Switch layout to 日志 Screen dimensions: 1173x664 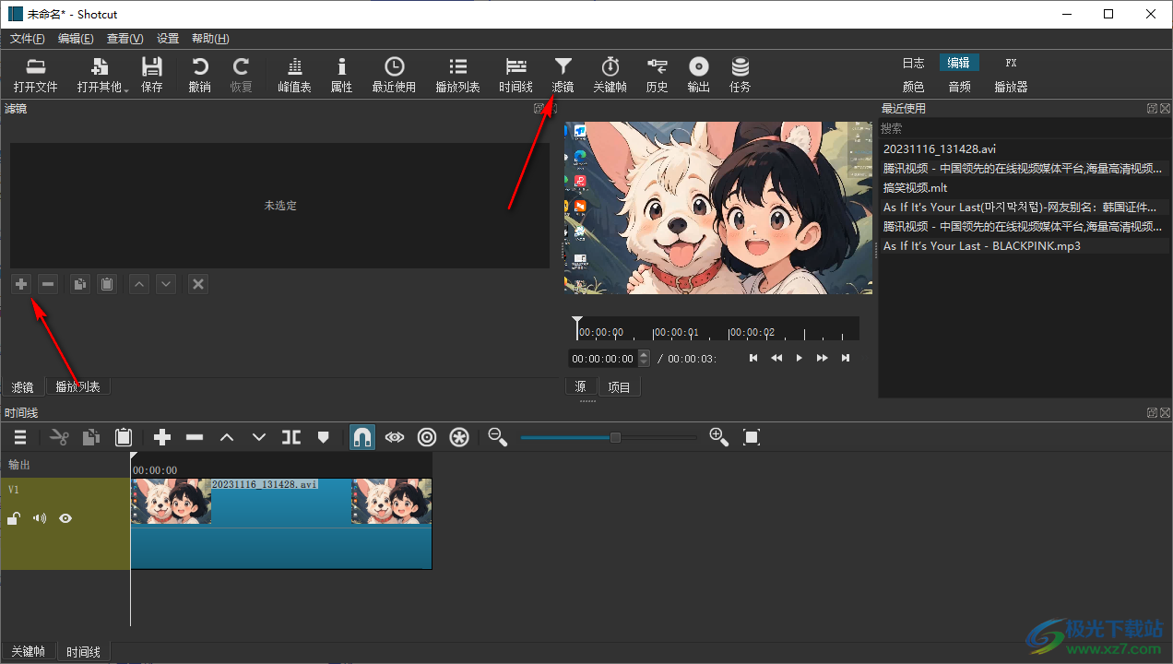coord(914,63)
